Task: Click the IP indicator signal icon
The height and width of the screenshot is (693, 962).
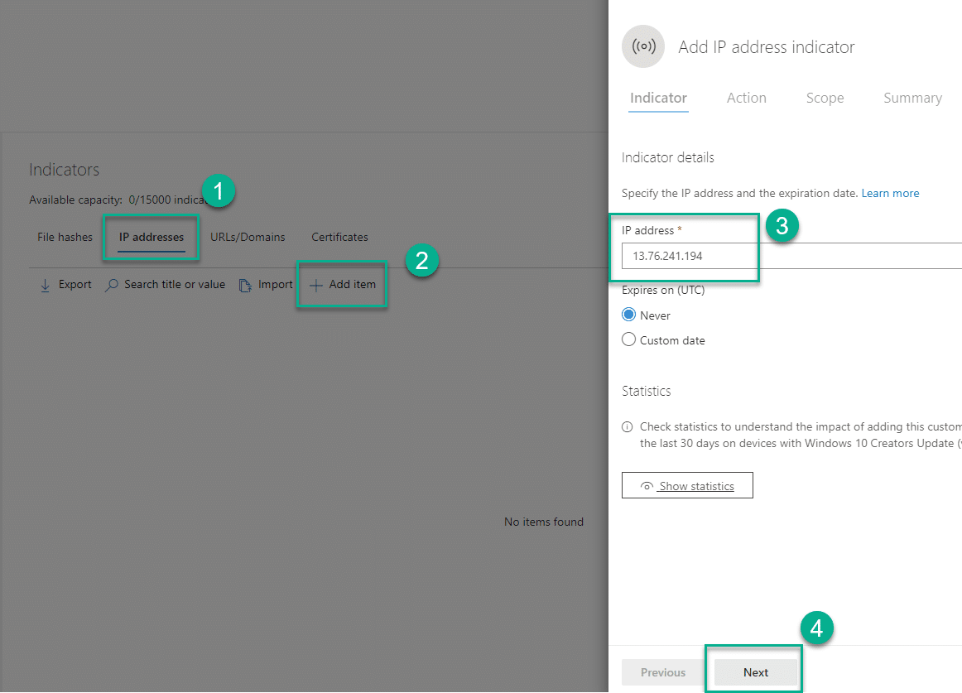Action: click(x=643, y=46)
